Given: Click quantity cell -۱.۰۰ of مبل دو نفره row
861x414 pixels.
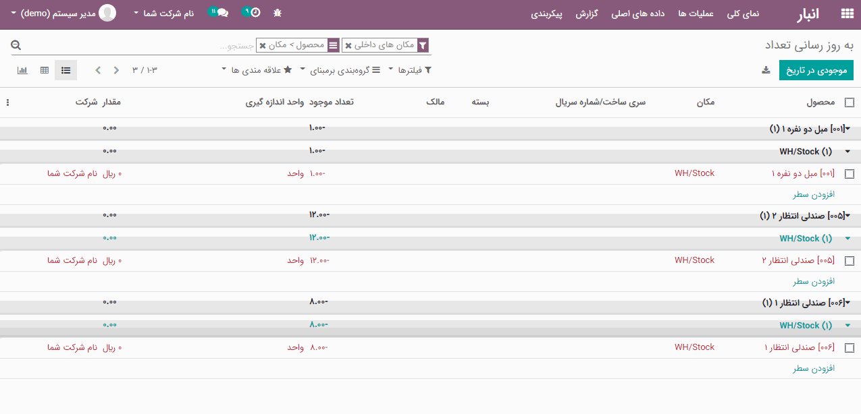Looking at the screenshot, I should click(317, 174).
